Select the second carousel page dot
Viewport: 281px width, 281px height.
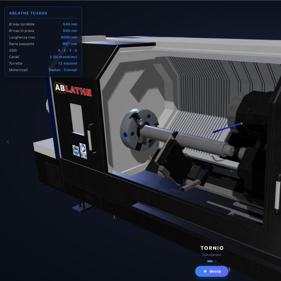click(216, 261)
